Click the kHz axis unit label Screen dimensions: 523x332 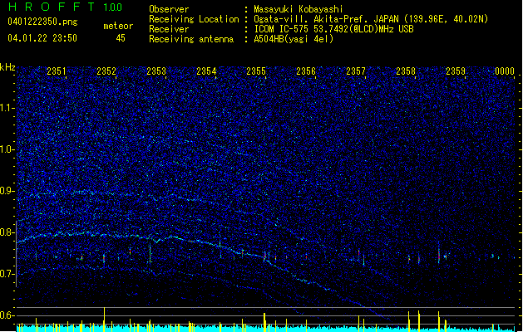7,67
